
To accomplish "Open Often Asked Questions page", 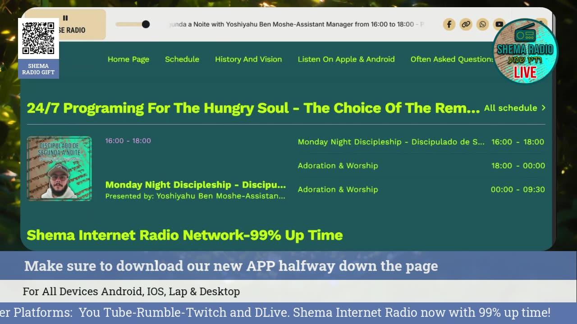I will (x=452, y=59).
